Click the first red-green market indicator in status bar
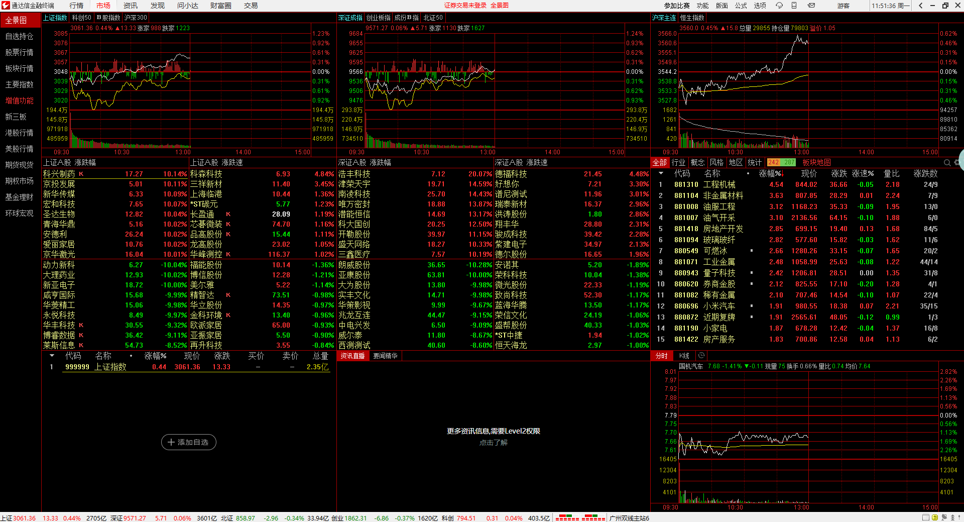The height and width of the screenshot is (522, 964). coord(567,517)
